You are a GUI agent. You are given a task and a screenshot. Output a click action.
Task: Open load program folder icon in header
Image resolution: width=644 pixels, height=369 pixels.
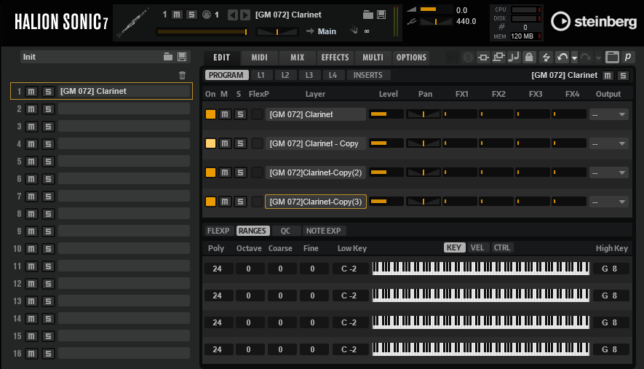(x=368, y=15)
